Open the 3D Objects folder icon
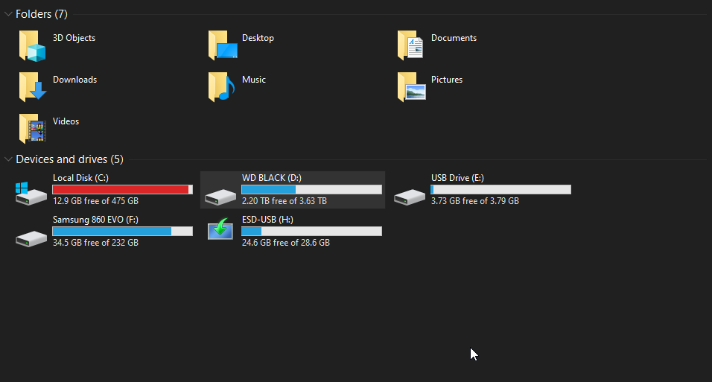 [32, 46]
